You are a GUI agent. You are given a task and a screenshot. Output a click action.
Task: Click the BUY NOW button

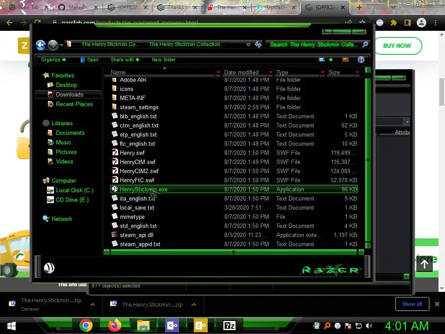(x=397, y=46)
